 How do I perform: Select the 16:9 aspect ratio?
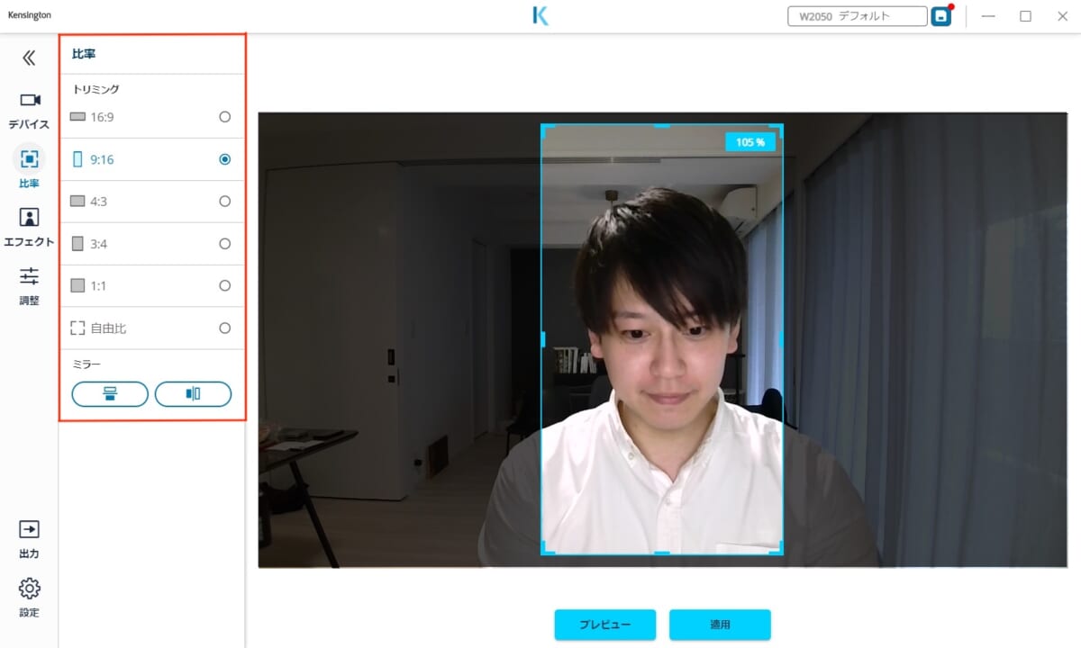click(x=224, y=117)
